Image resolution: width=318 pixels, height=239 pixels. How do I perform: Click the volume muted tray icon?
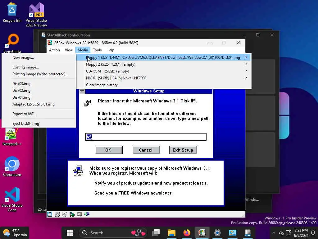(x=281, y=233)
